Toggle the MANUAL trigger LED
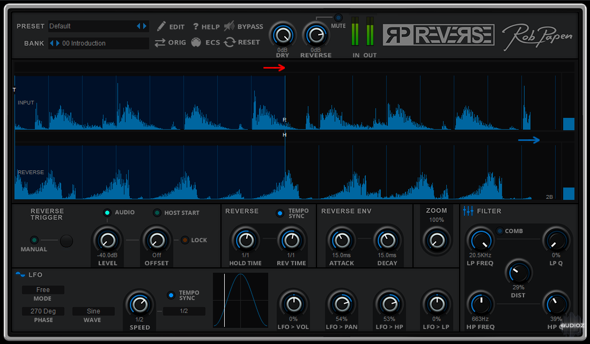 point(34,240)
